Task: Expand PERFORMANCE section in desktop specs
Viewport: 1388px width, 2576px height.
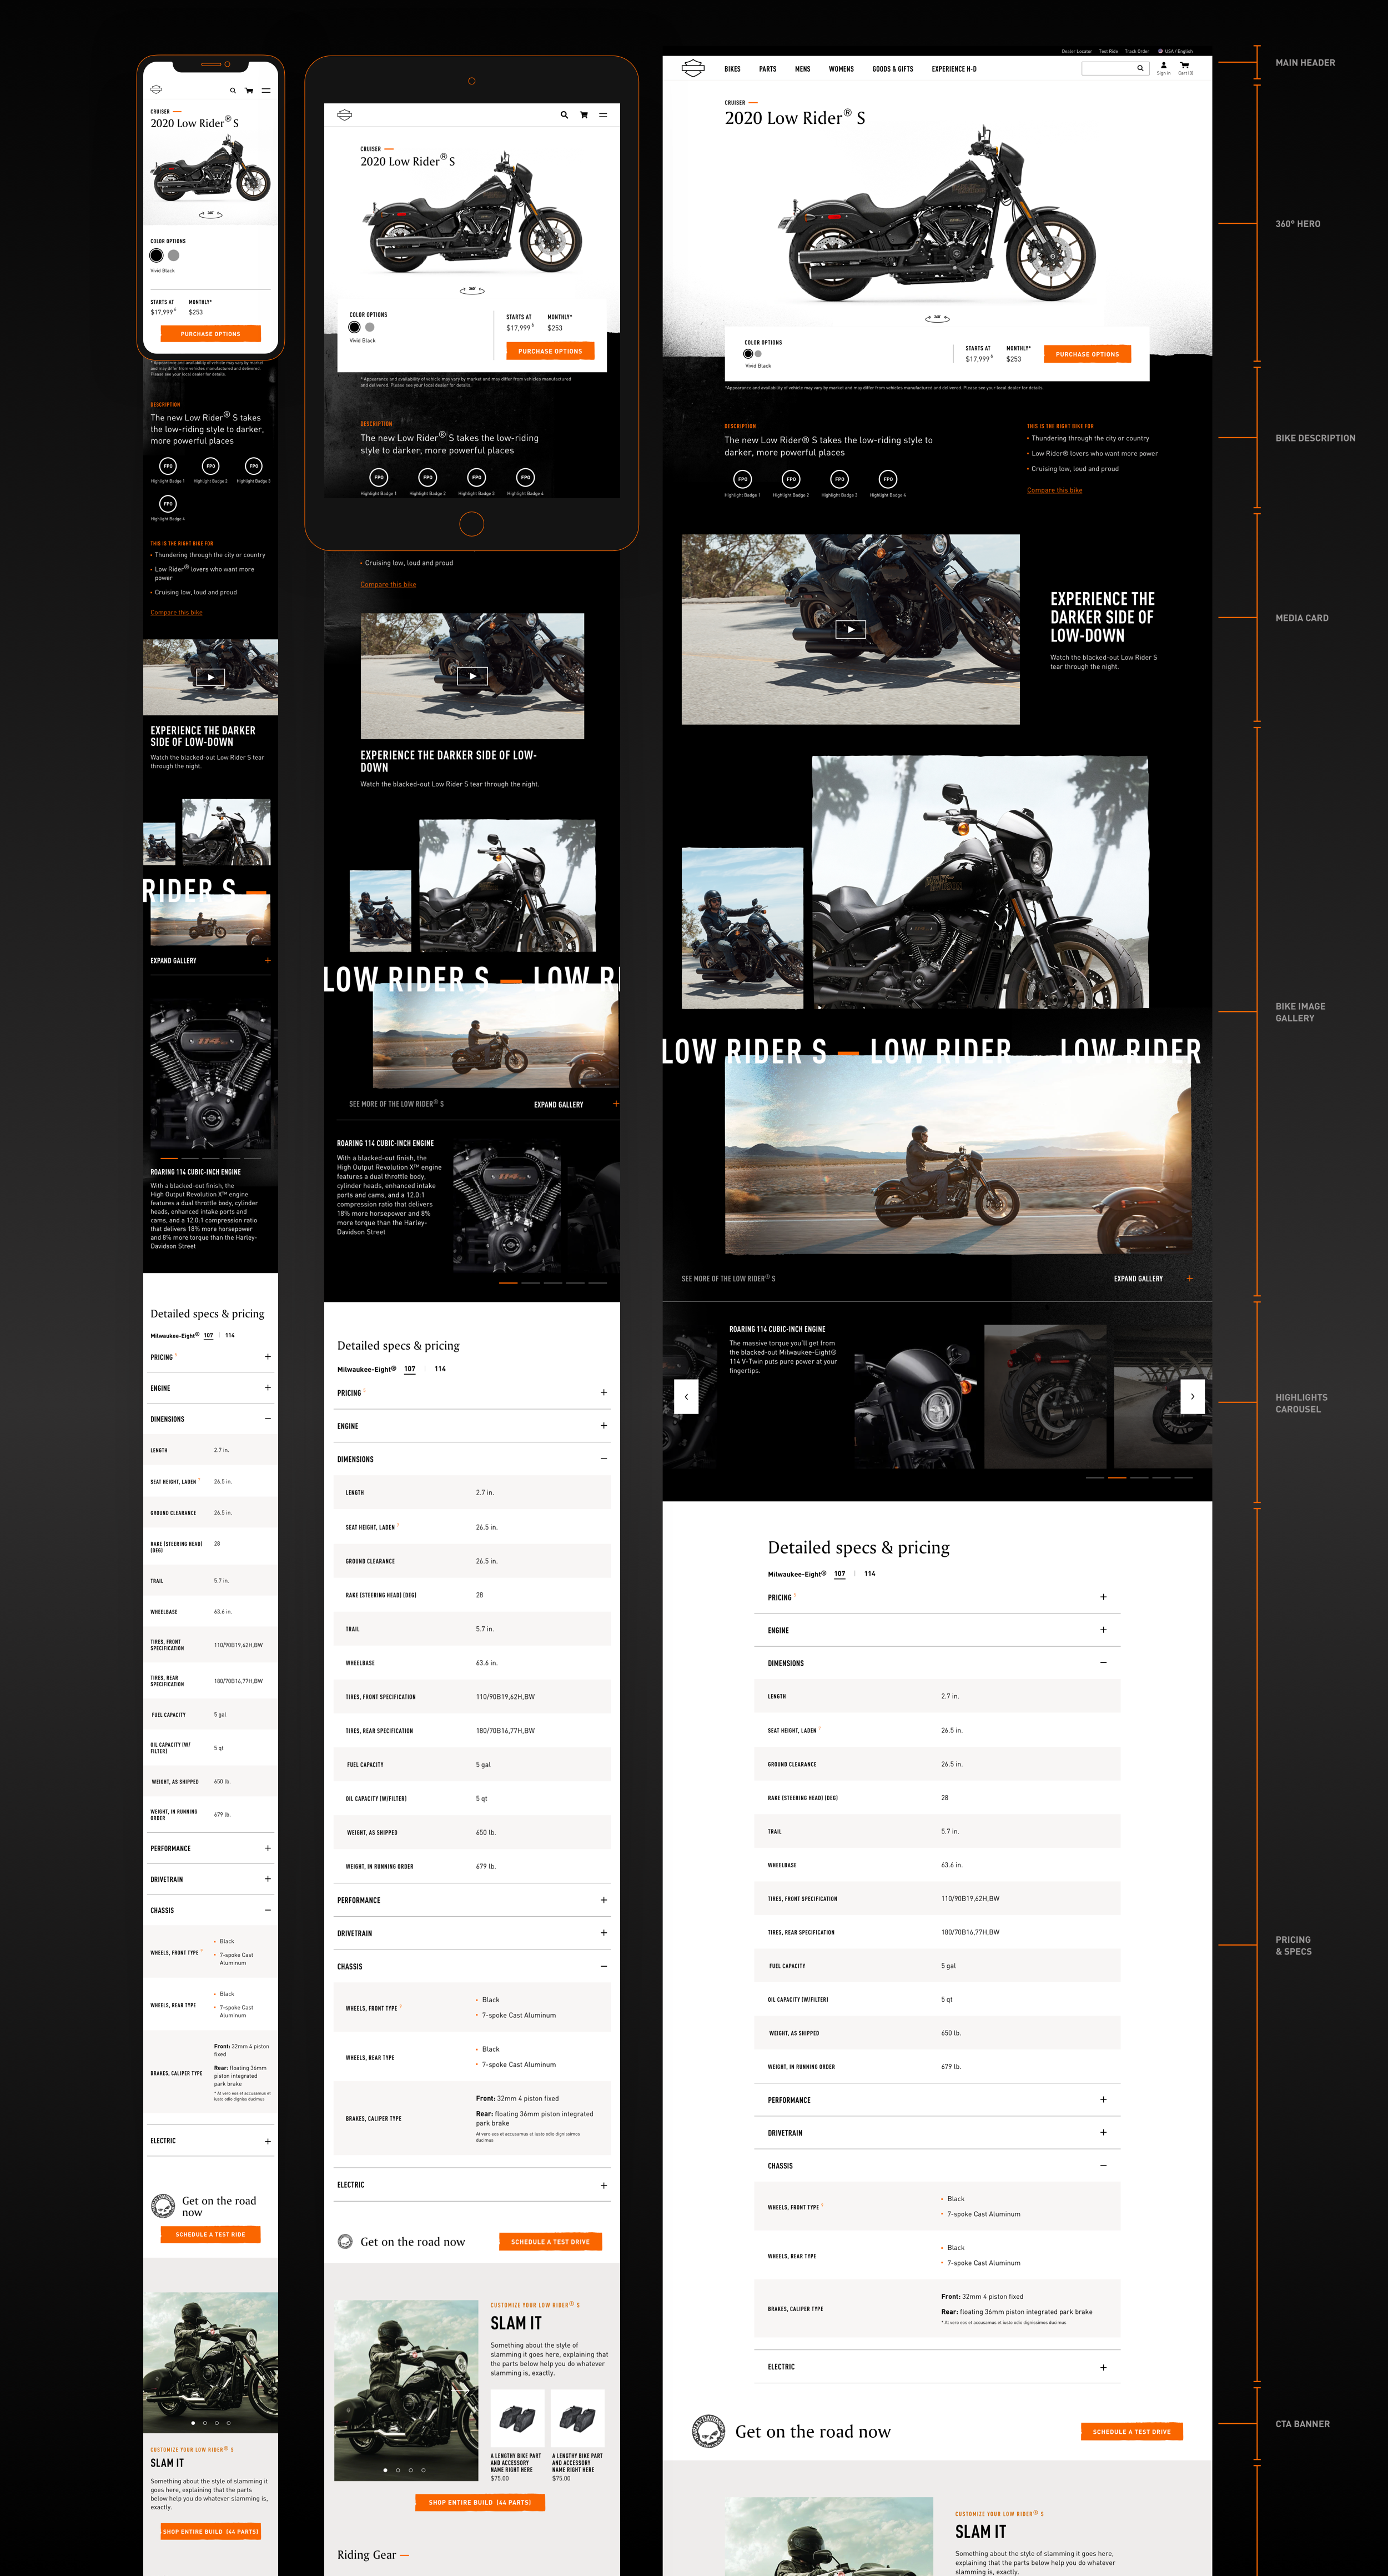Action: tap(937, 2100)
